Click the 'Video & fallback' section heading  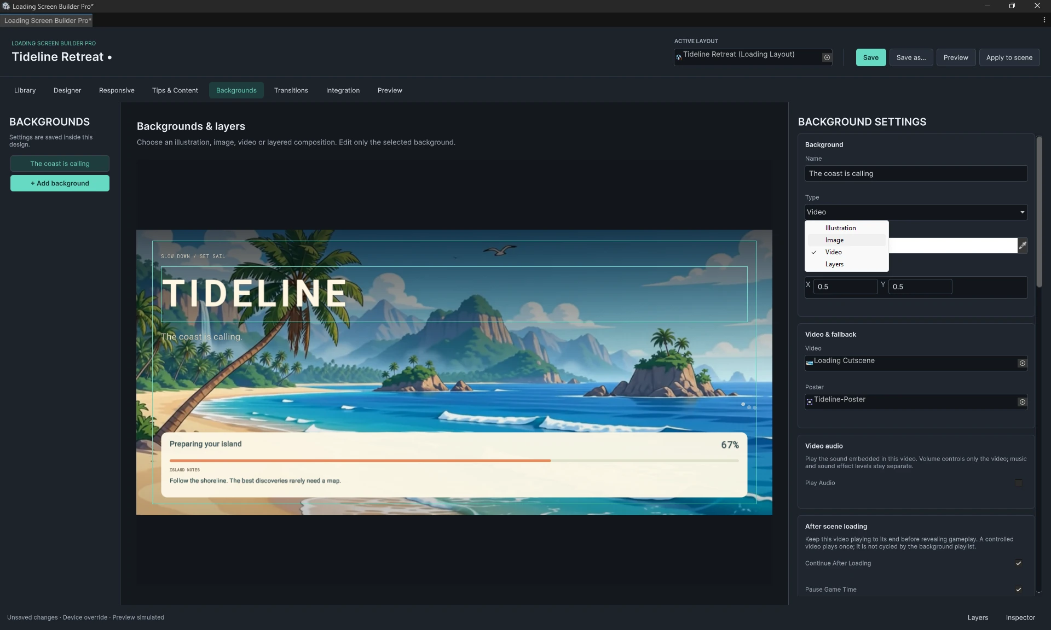tap(830, 335)
